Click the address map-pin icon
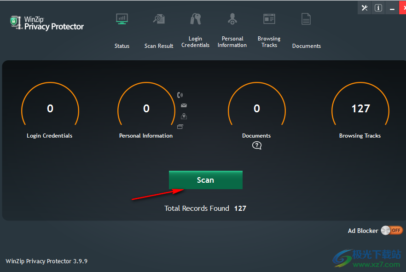 184,116
